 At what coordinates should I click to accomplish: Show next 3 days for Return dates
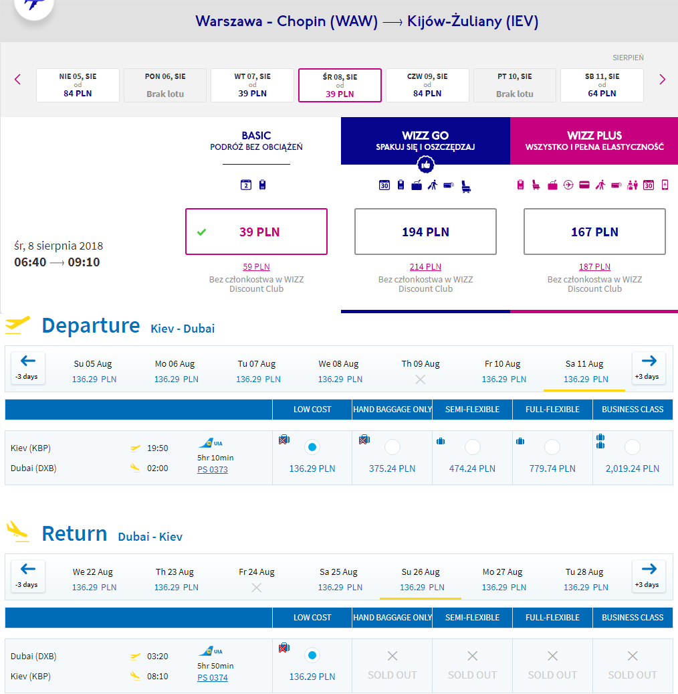649,576
